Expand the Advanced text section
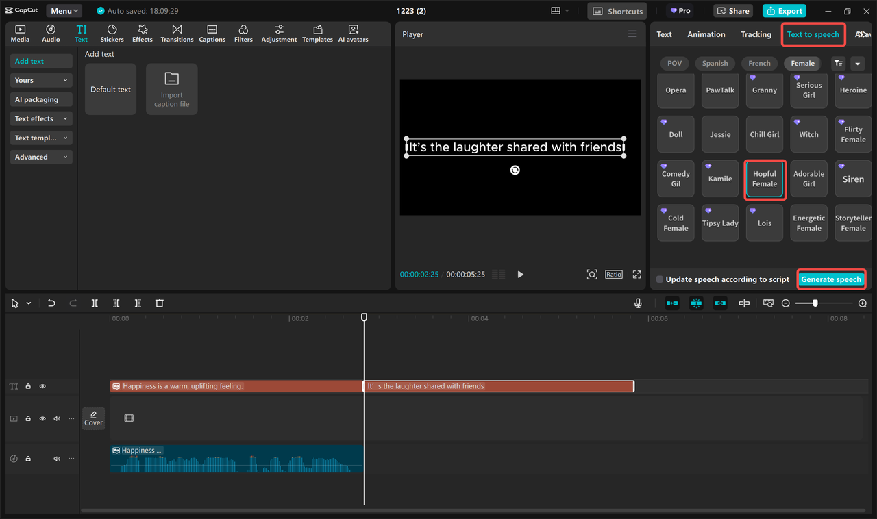The image size is (877, 519). [x=41, y=157]
